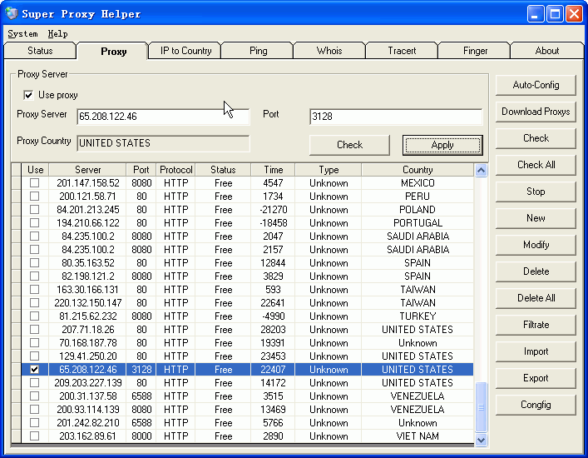
Task: Click the Modify button
Action: 536,245
